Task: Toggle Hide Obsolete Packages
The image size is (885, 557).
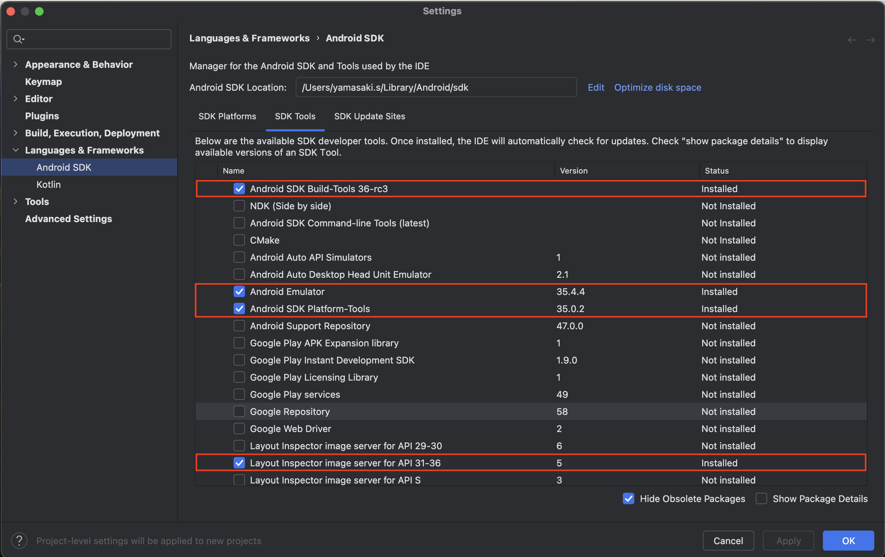Action: pyautogui.click(x=629, y=498)
